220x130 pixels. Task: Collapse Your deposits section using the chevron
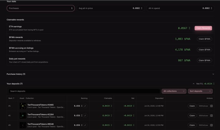click(193, 84)
